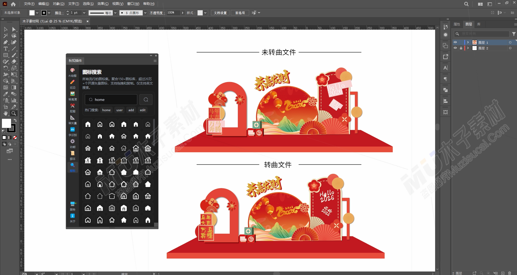The image size is (517, 275).
Task: Click the white fill color swatch
Action: click(x=32, y=13)
